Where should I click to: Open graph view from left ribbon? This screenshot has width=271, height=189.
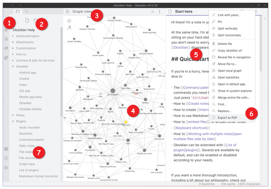click(x=6, y=39)
